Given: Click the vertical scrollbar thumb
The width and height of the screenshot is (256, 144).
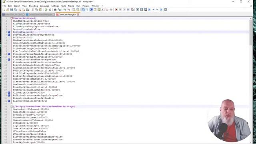Looking at the screenshot, I should [251, 32].
